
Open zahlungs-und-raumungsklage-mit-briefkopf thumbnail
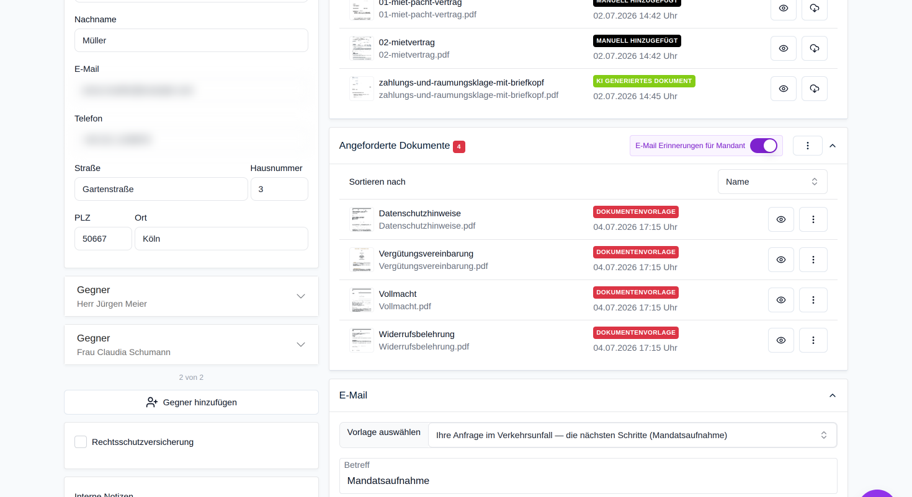point(362,89)
